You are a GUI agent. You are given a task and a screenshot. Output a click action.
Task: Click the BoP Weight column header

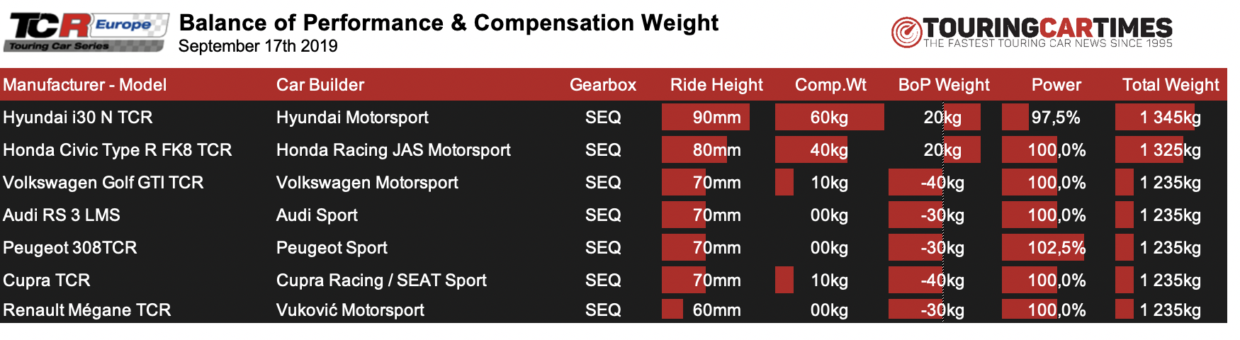coord(944,85)
